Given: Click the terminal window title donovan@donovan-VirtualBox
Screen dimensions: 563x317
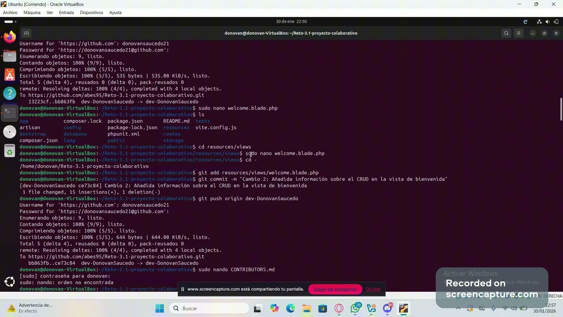Looking at the screenshot, I should coord(291,33).
